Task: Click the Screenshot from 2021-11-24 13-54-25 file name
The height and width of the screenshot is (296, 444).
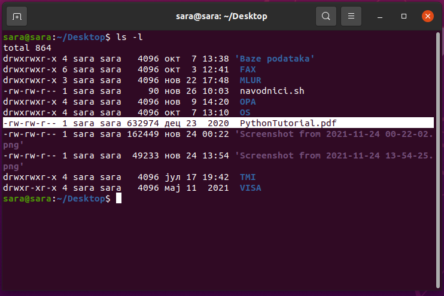Action: coord(334,155)
